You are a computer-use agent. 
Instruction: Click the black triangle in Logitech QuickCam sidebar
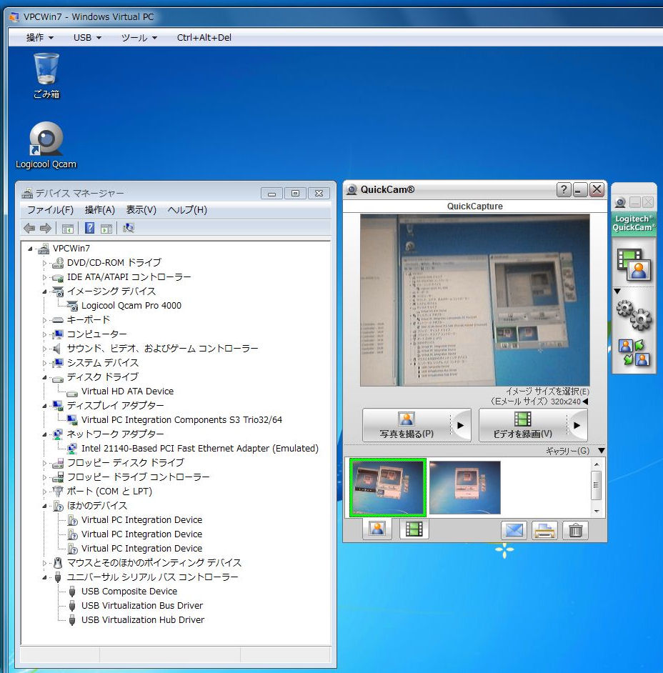(617, 291)
